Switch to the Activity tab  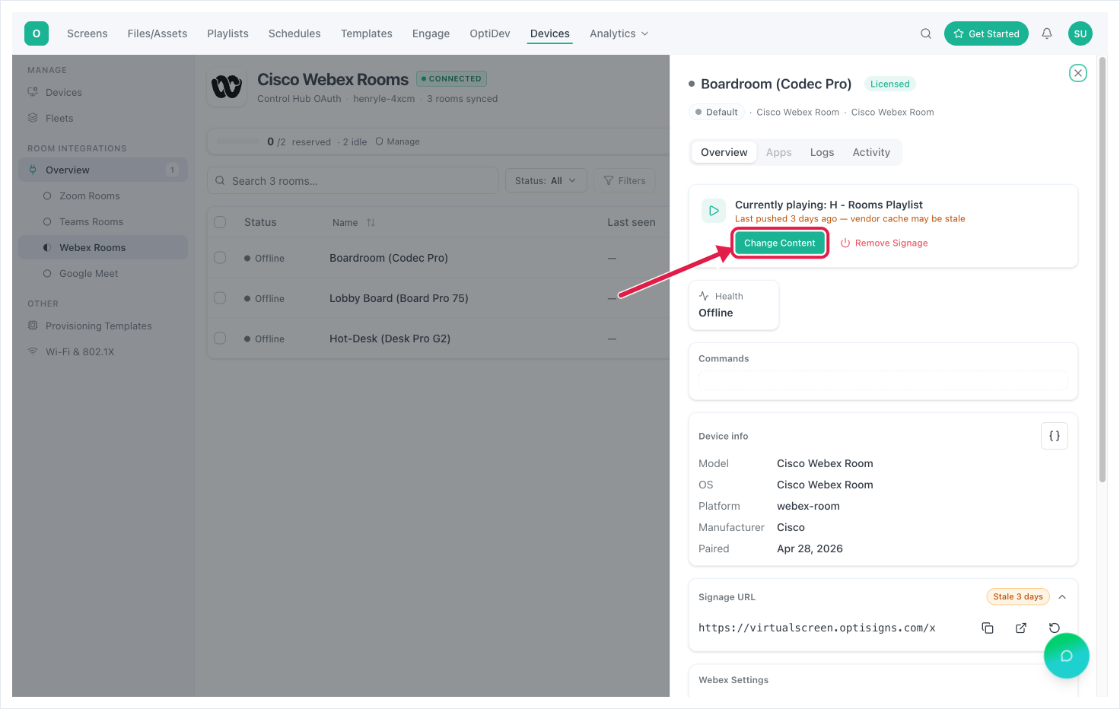pyautogui.click(x=871, y=152)
